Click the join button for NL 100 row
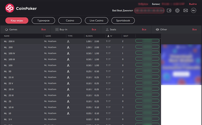This screenshot has width=202, height=125. [147, 65]
